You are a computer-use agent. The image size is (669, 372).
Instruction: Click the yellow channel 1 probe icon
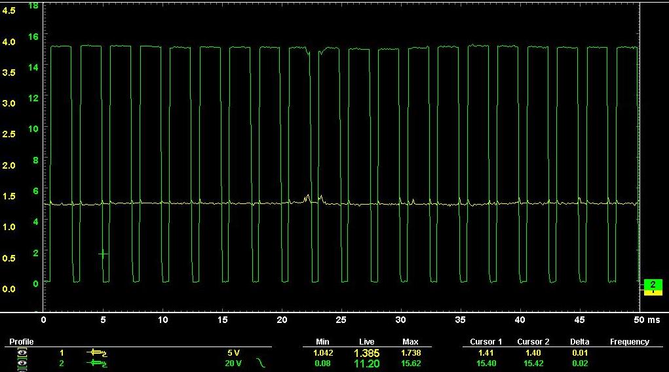96,353
